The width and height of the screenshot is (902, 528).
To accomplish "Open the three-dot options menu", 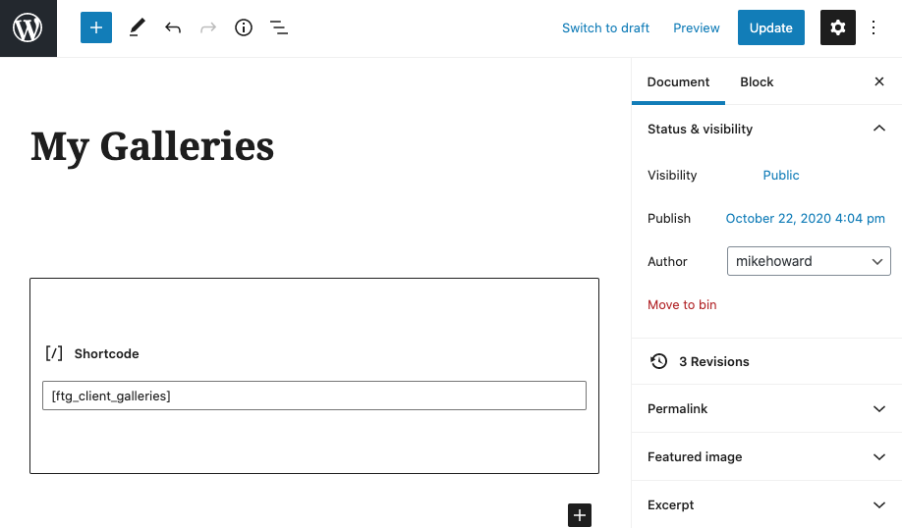I will [x=874, y=27].
